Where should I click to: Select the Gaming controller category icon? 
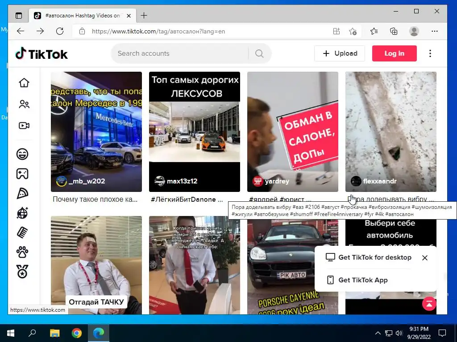coord(22,174)
